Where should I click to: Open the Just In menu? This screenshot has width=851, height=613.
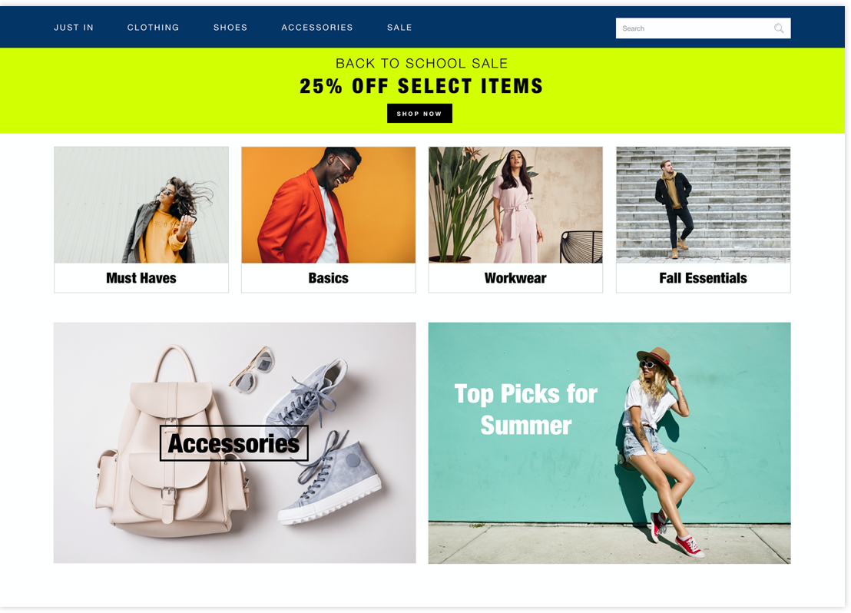coord(74,27)
